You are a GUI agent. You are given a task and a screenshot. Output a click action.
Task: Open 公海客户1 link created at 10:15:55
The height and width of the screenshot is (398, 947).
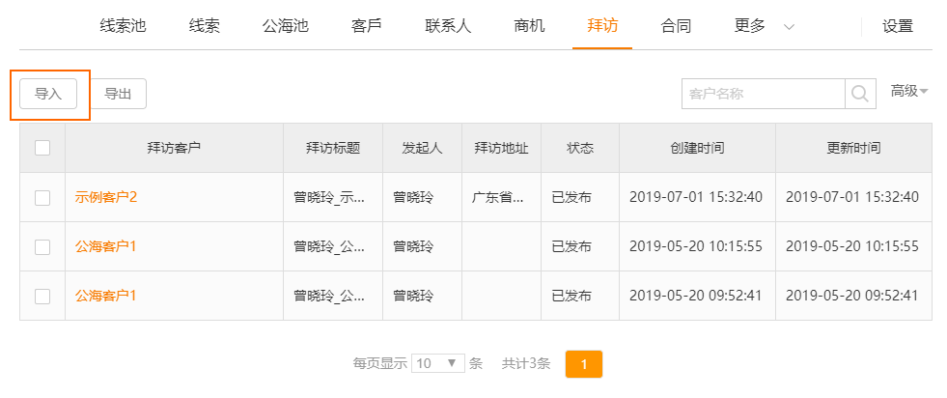[x=105, y=246]
